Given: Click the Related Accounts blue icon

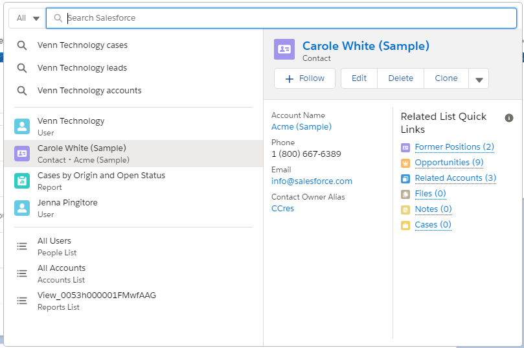Looking at the screenshot, I should [405, 179].
